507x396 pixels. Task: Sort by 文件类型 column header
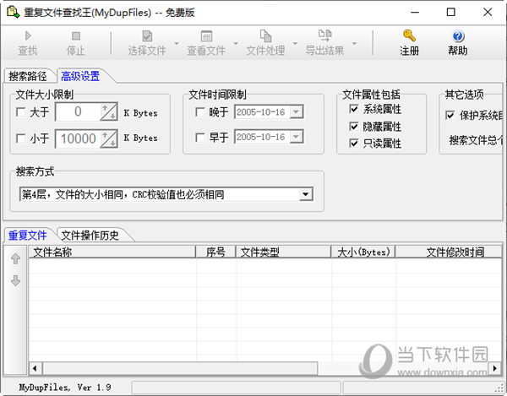[284, 252]
